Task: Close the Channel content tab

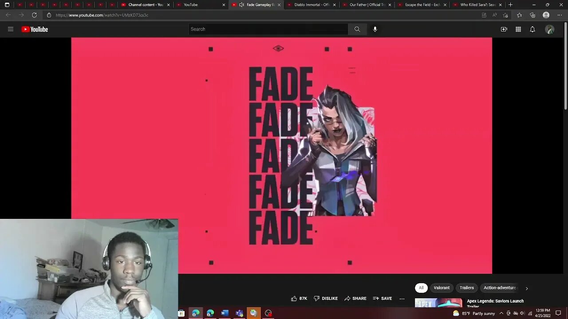Action: point(168,5)
